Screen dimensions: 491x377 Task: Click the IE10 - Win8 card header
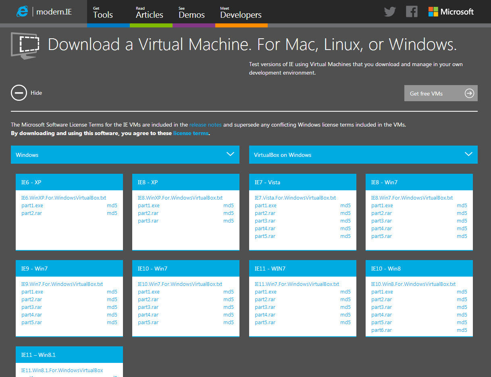[x=419, y=269]
